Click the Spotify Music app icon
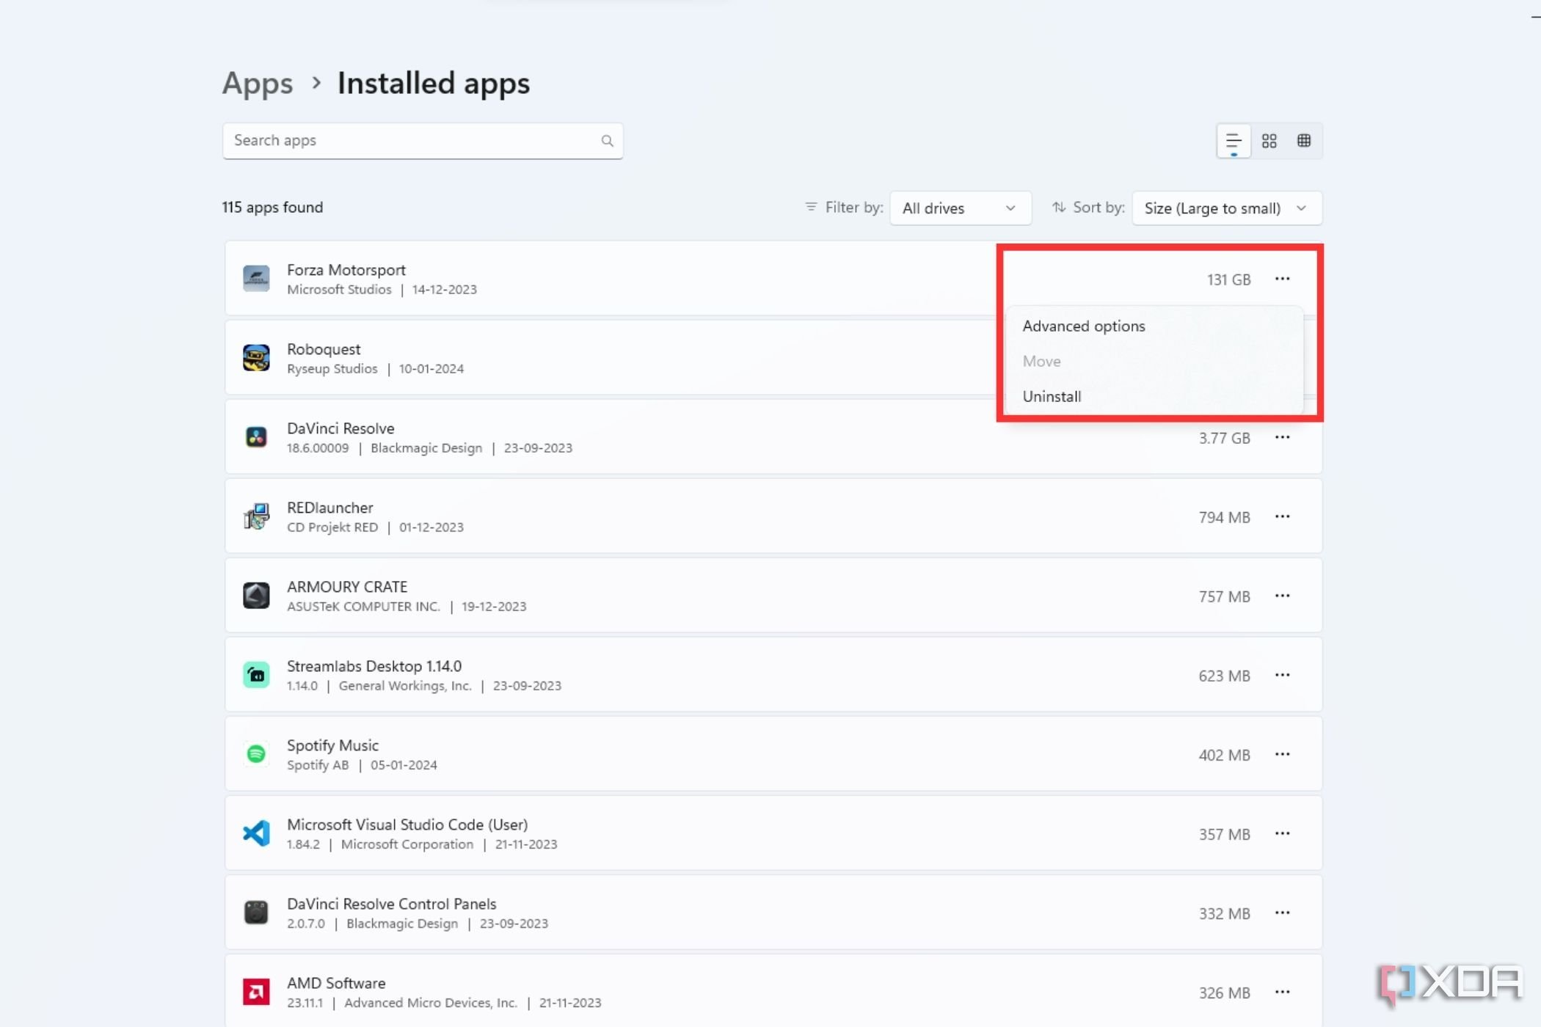Image resolution: width=1541 pixels, height=1027 pixels. [x=257, y=754]
